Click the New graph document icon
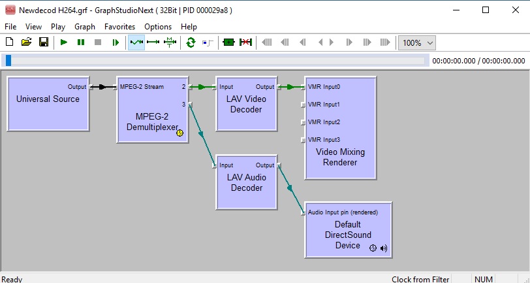 click(x=9, y=42)
